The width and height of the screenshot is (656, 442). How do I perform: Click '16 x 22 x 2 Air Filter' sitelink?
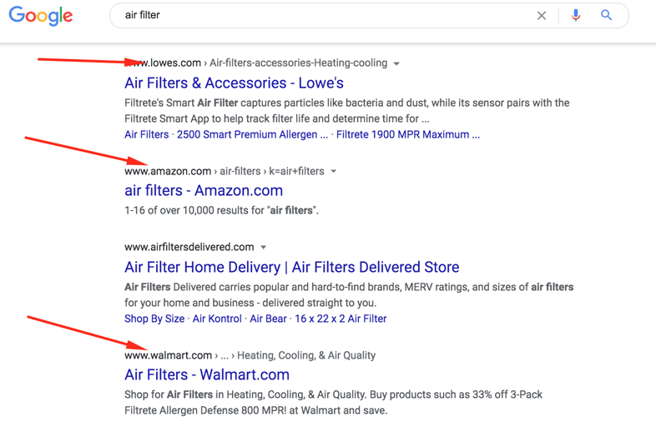pyautogui.click(x=341, y=319)
